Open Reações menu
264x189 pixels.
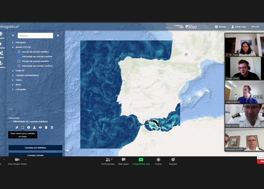point(173,161)
